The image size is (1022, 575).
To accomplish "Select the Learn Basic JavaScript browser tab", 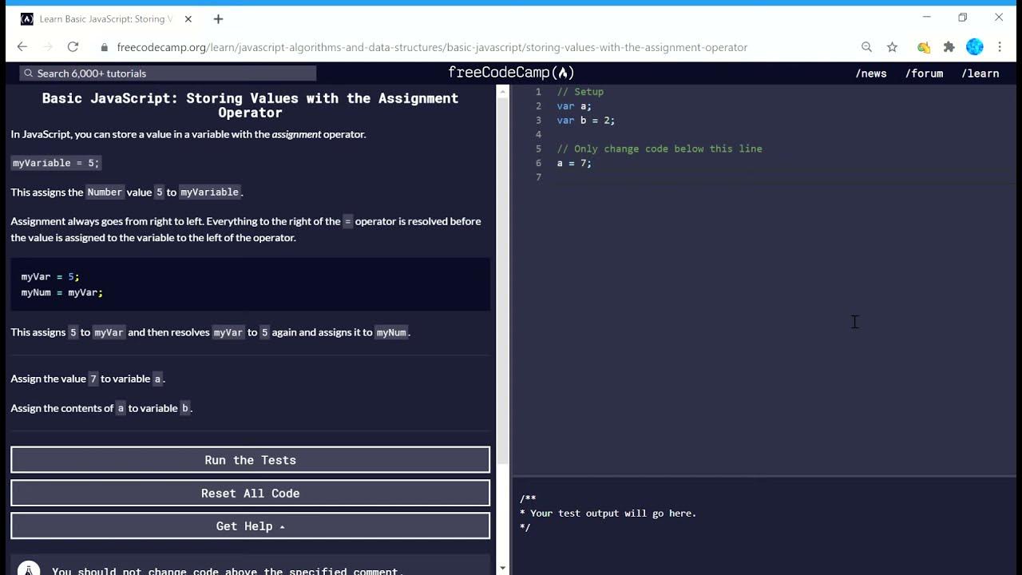I will [108, 18].
